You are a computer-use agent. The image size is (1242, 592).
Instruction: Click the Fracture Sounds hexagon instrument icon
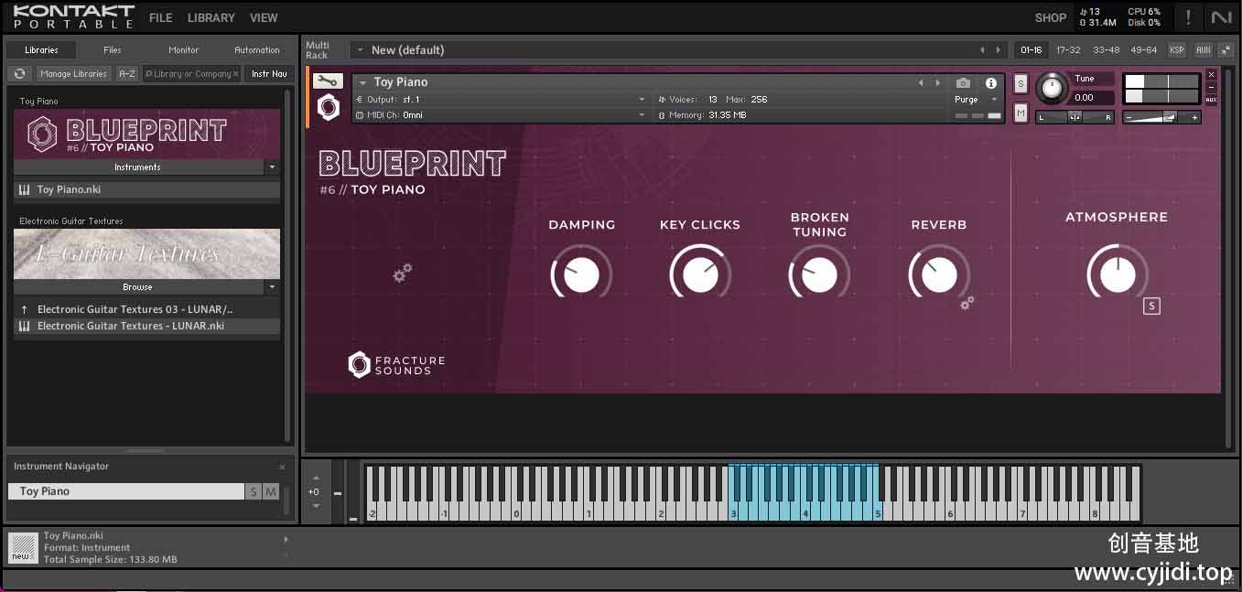[328, 107]
